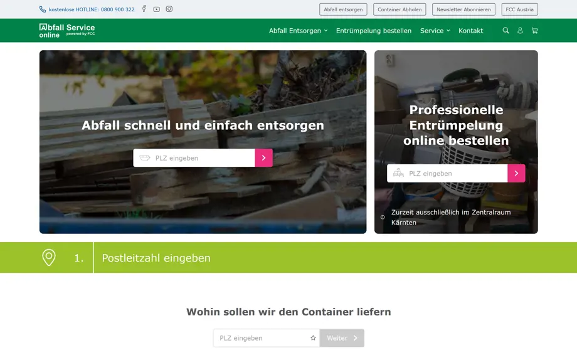Go to the Kontakt page
Image resolution: width=577 pixels, height=360 pixels.
[x=470, y=31]
